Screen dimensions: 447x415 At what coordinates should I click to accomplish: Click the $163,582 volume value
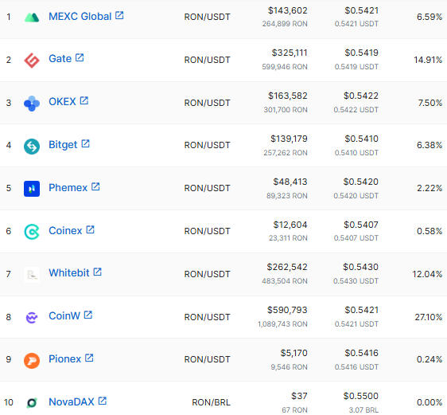(288, 96)
